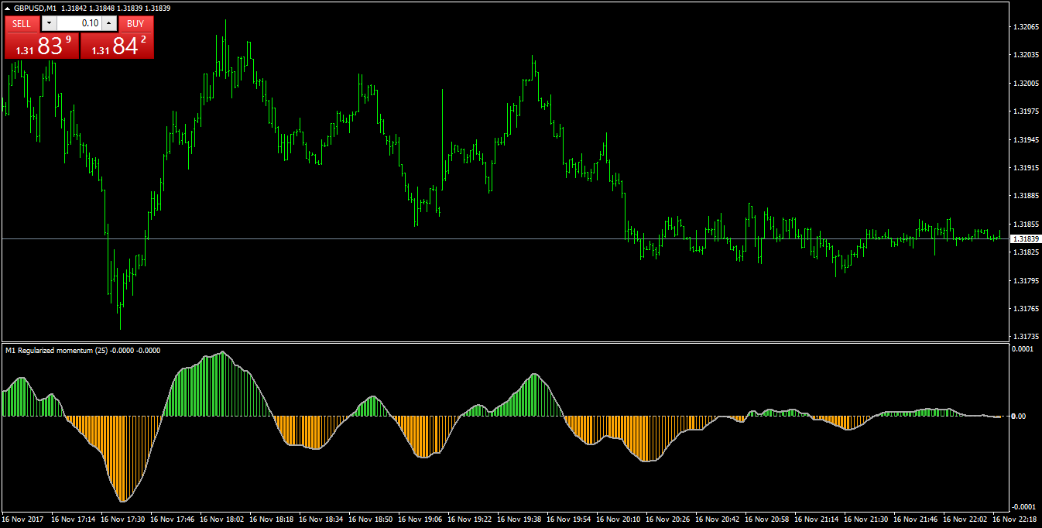Click the BUY button
The height and width of the screenshot is (528, 1042).
pos(136,24)
